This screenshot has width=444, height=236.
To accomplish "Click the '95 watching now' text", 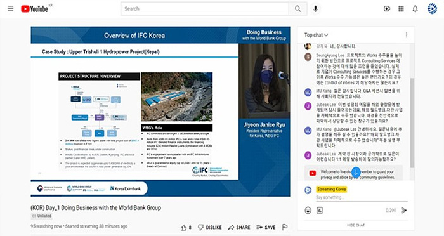I will click(46, 226).
